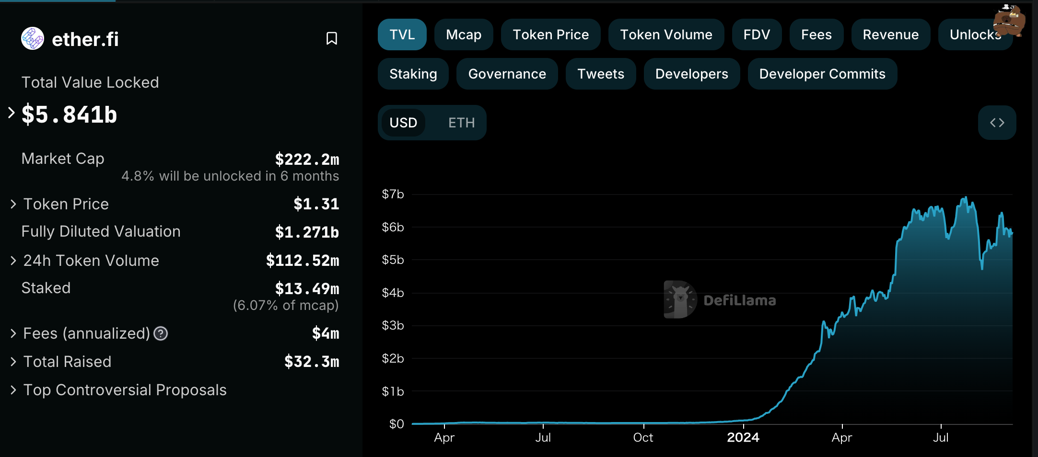Image resolution: width=1038 pixels, height=457 pixels.
Task: Toggle the Developers chart metric
Action: tap(691, 74)
